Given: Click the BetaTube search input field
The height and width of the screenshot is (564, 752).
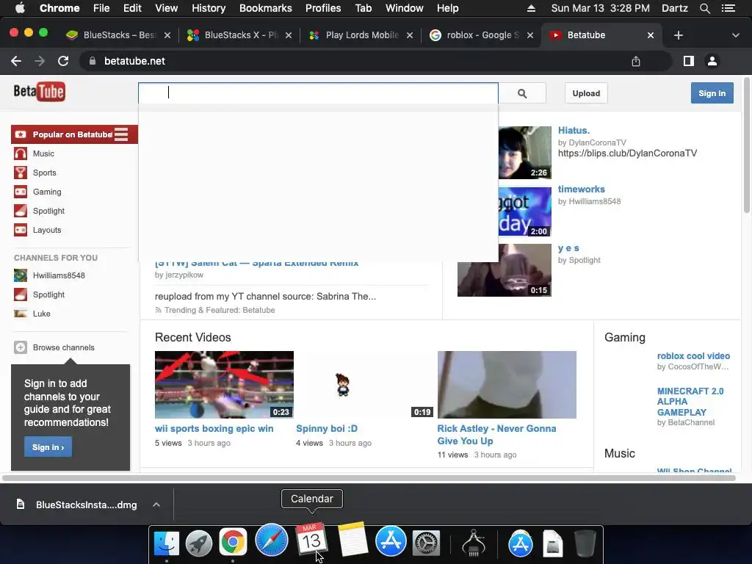Looking at the screenshot, I should (x=318, y=93).
